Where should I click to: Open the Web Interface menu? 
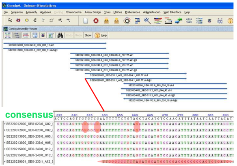point(172,12)
